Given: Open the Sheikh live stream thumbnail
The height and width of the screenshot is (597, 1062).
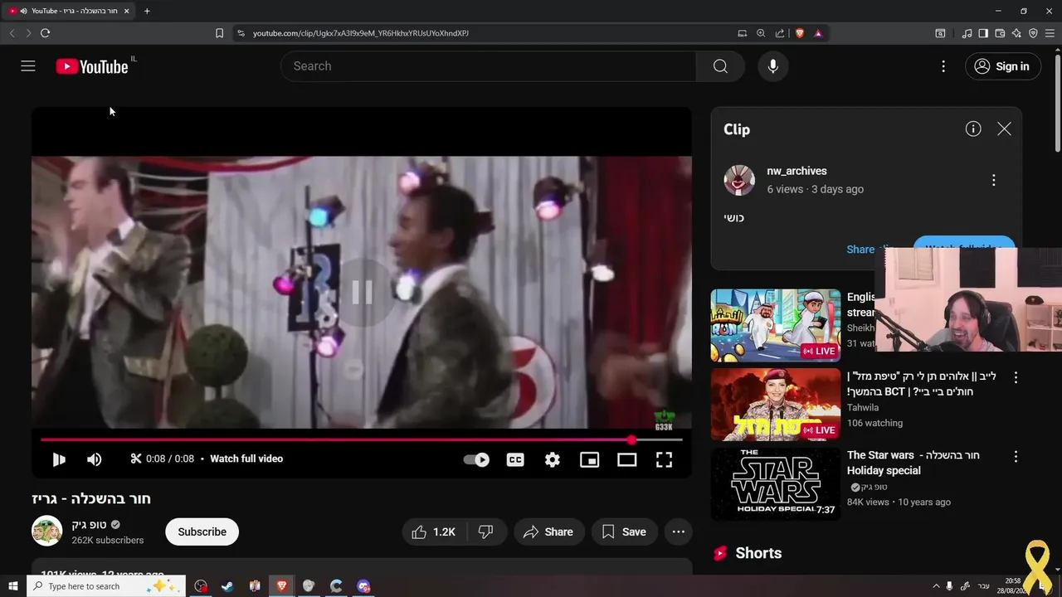Looking at the screenshot, I should pos(776,325).
